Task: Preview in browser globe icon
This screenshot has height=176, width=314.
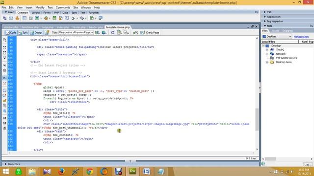Action: (x=104, y=33)
